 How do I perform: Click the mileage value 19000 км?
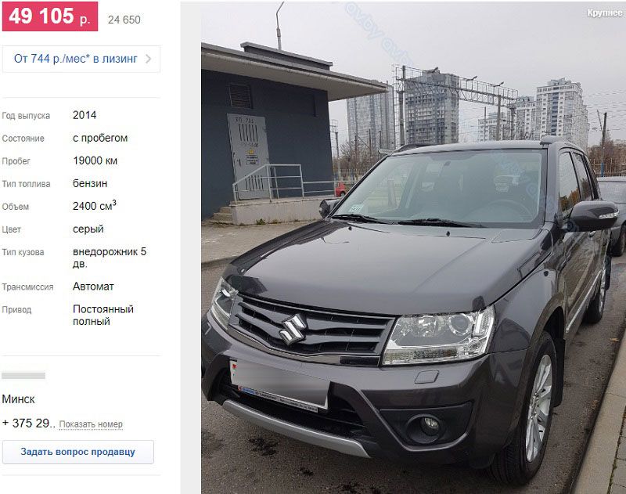click(95, 160)
